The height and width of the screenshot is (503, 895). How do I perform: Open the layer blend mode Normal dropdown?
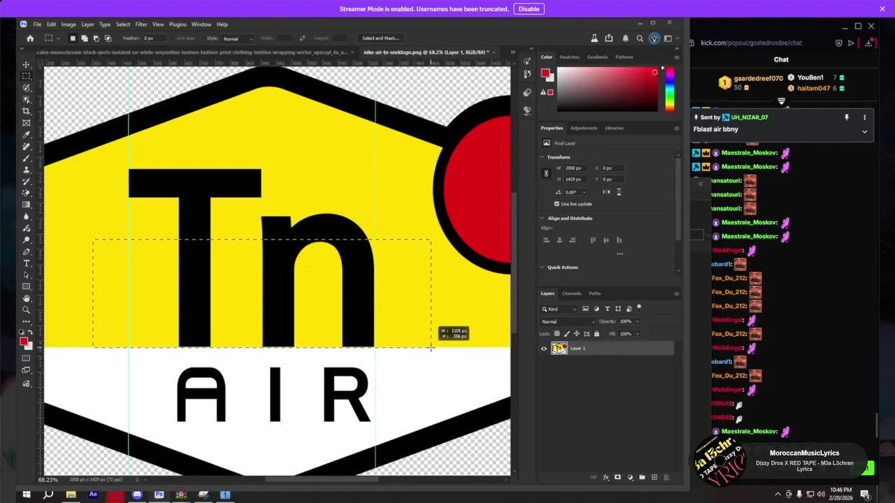coord(566,322)
